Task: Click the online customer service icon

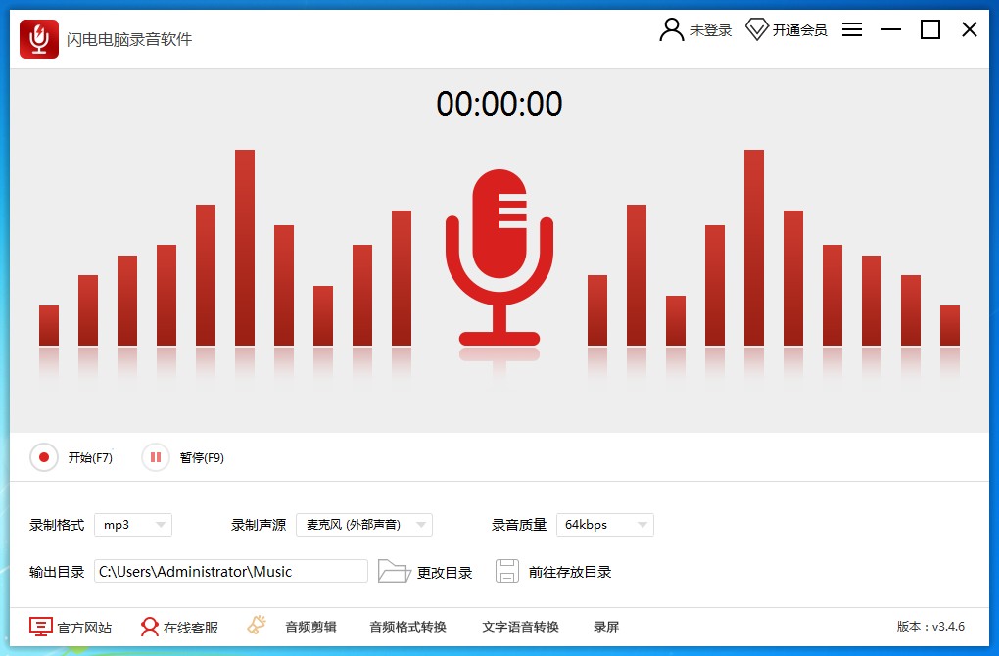Action: coord(150,627)
